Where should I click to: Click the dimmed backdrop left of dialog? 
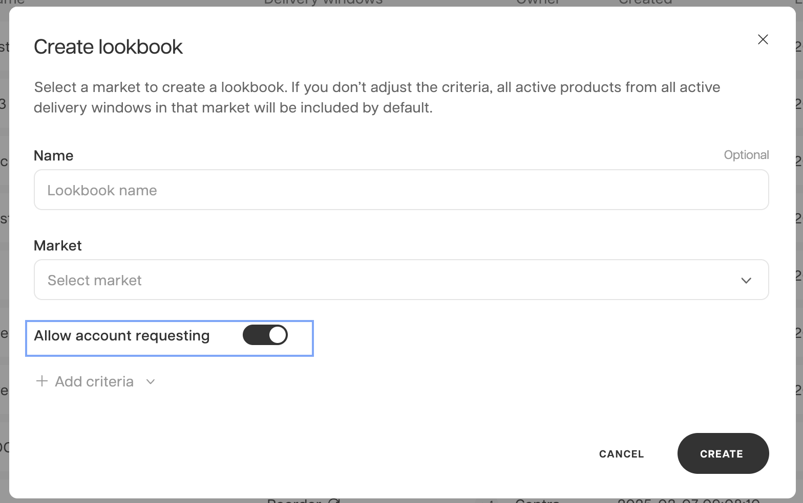[x=4, y=276]
